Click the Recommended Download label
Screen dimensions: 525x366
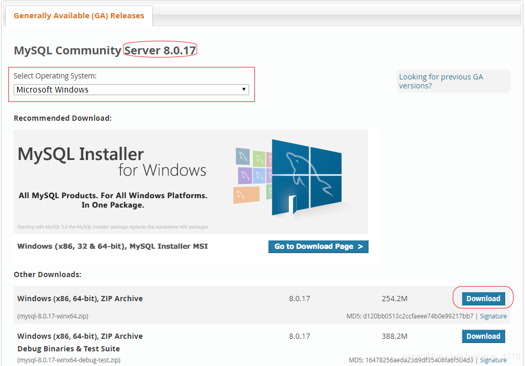[63, 118]
